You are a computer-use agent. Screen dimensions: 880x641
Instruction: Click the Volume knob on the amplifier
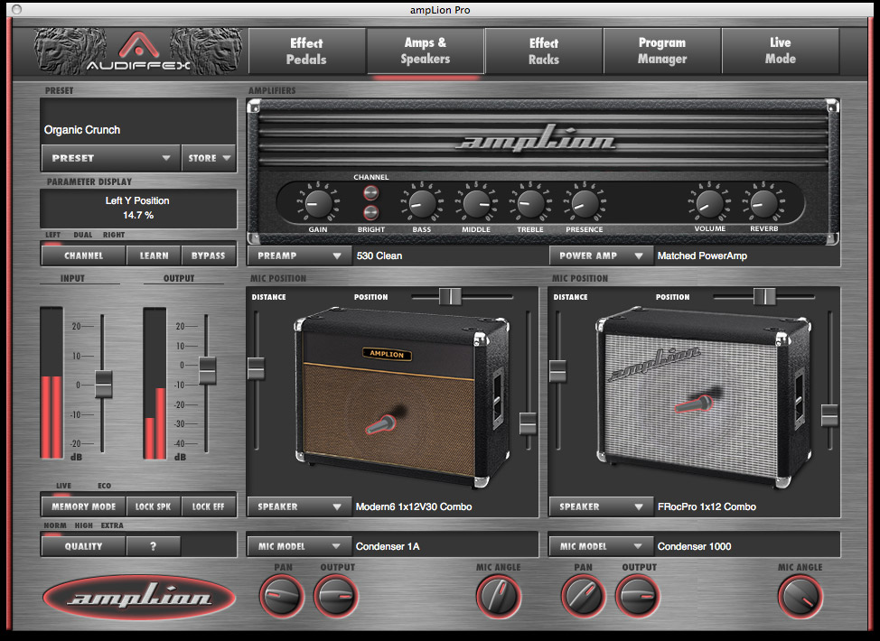point(709,203)
